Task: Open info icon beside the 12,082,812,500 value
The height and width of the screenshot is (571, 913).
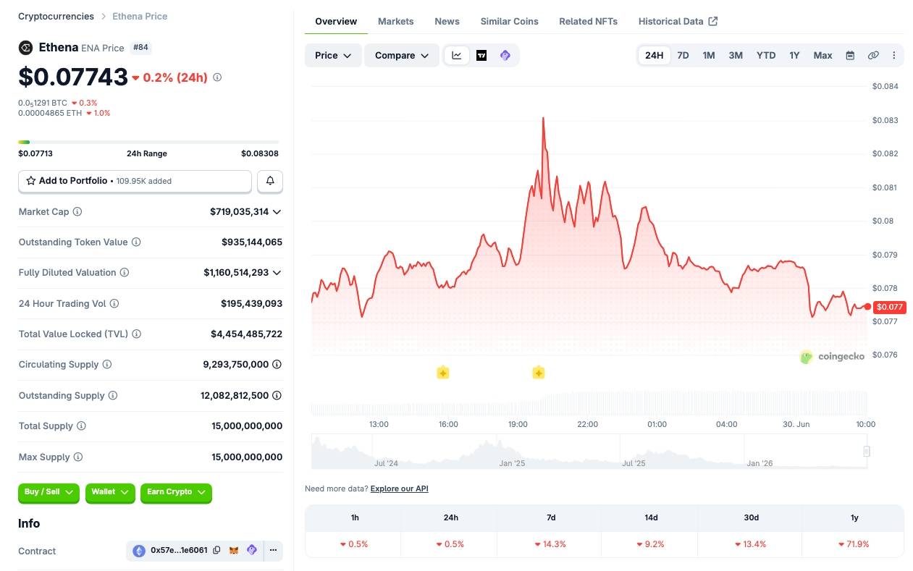Action: coord(277,396)
